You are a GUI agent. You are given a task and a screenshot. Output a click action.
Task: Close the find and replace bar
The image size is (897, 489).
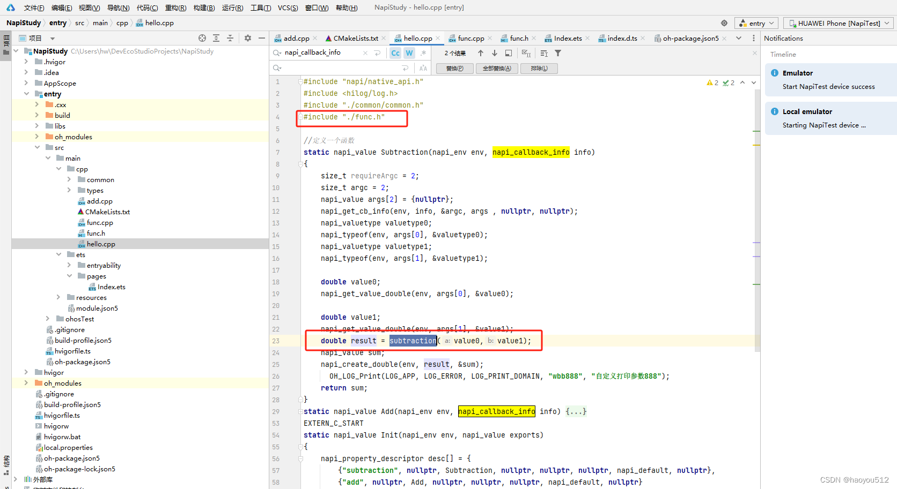[755, 53]
